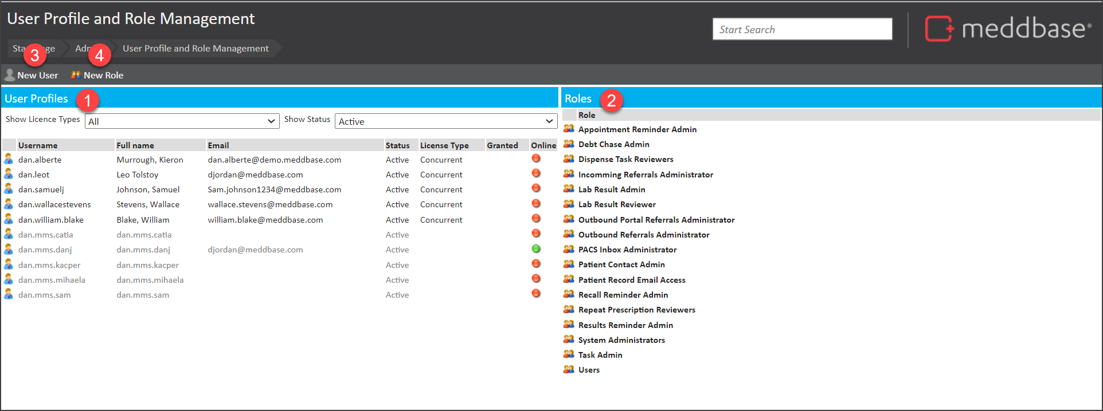The width and height of the screenshot is (1103, 411).
Task: Select the Users role entry
Action: (589, 370)
